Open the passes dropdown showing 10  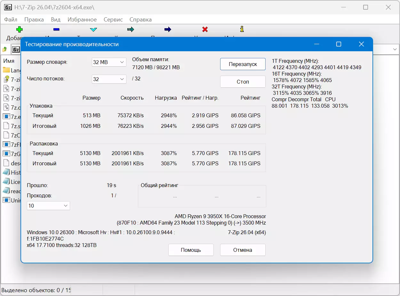48,206
